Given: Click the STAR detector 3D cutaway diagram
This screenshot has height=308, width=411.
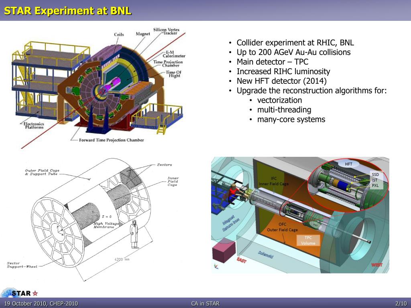Looking at the screenshot, I should (x=99, y=88).
